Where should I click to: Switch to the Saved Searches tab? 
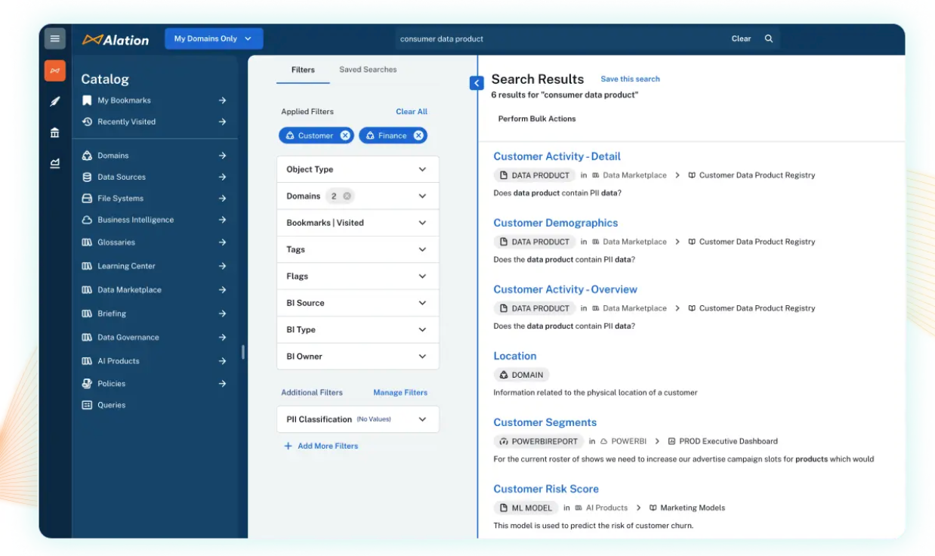(x=368, y=69)
